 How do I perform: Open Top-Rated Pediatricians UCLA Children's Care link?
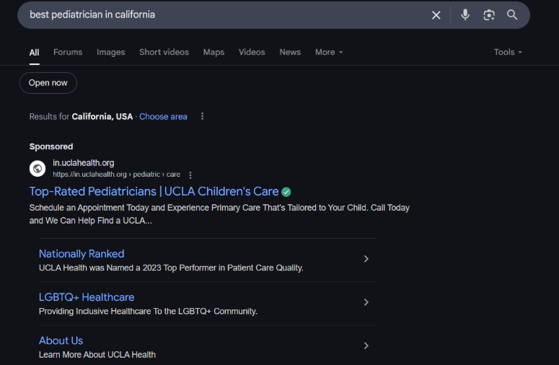[154, 191]
